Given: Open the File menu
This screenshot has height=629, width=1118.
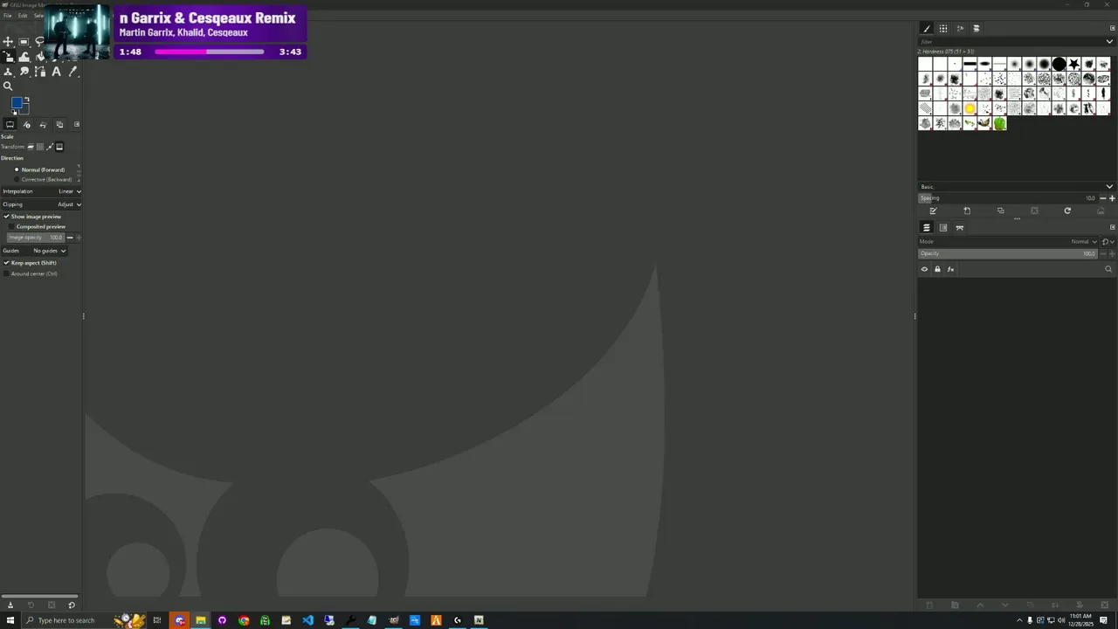Looking at the screenshot, I should (7, 16).
